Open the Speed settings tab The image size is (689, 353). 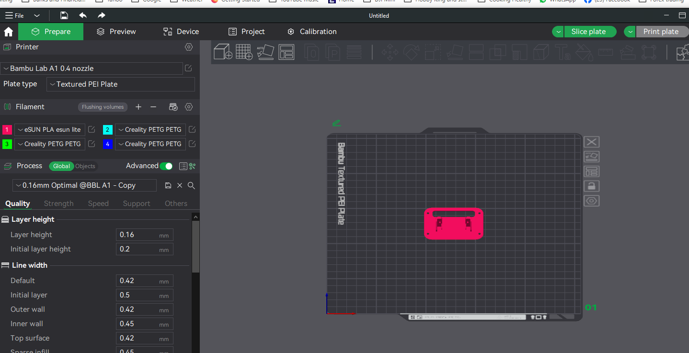pyautogui.click(x=98, y=204)
